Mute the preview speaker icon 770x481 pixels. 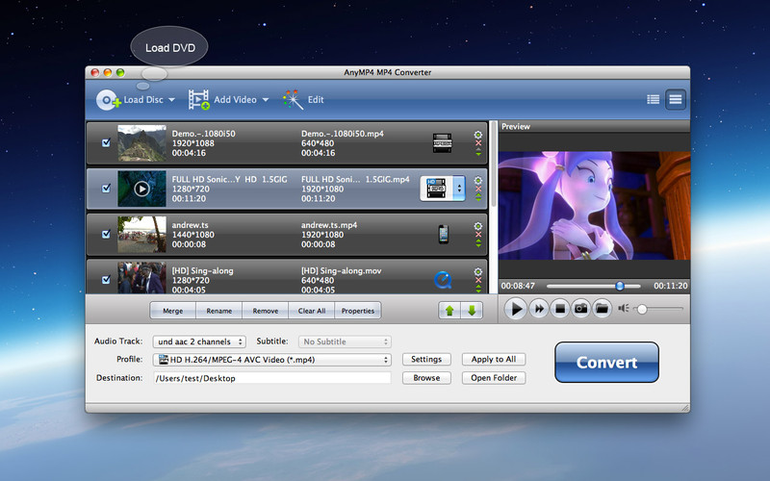[623, 308]
